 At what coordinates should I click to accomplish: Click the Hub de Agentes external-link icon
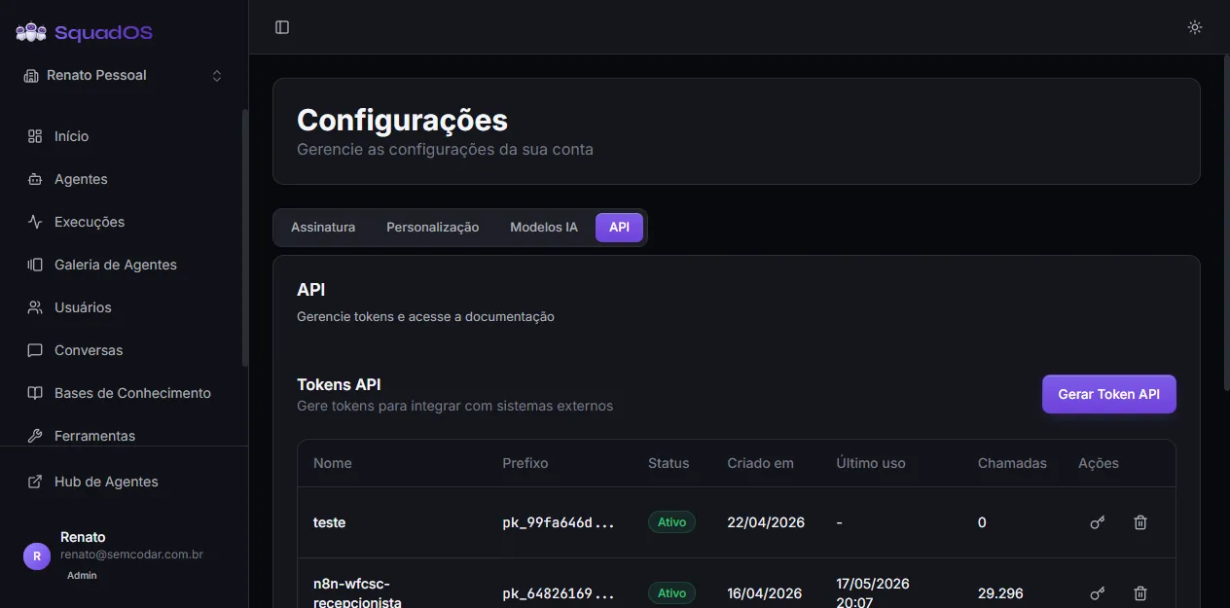point(35,482)
